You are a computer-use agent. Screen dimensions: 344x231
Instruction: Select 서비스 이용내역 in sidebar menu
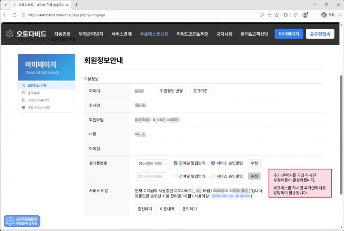click(38, 100)
